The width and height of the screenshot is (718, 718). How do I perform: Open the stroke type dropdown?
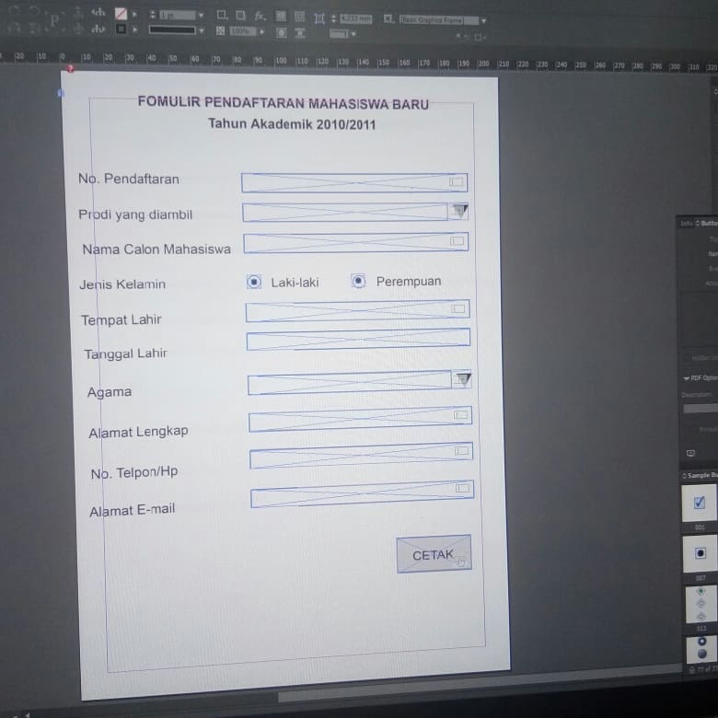pyautogui.click(x=202, y=30)
